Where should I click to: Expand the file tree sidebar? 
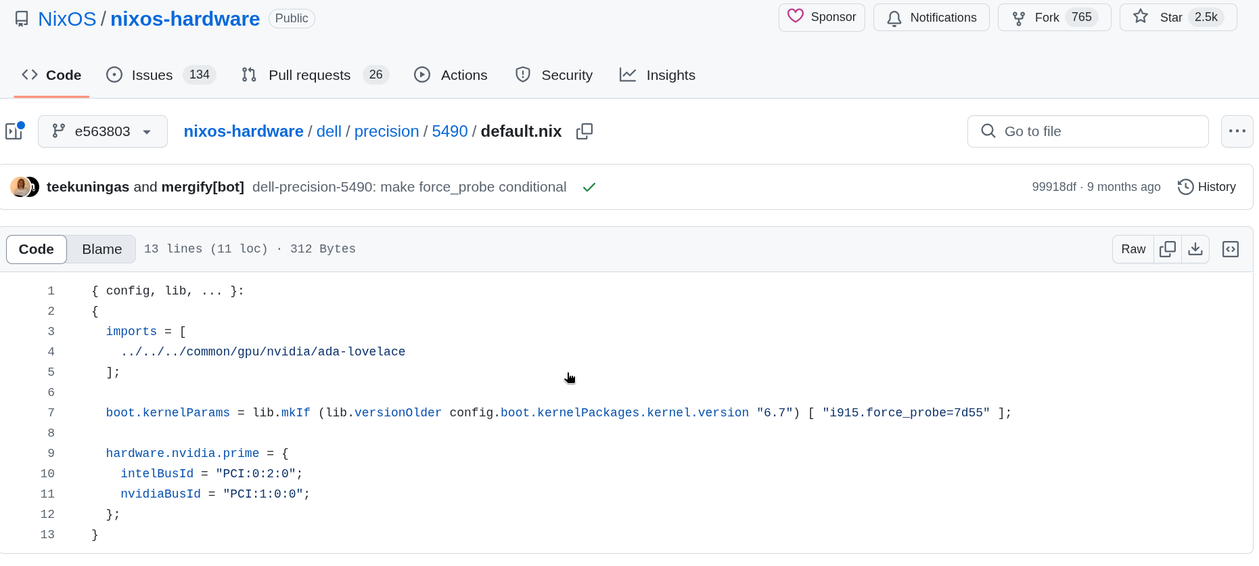coord(15,131)
